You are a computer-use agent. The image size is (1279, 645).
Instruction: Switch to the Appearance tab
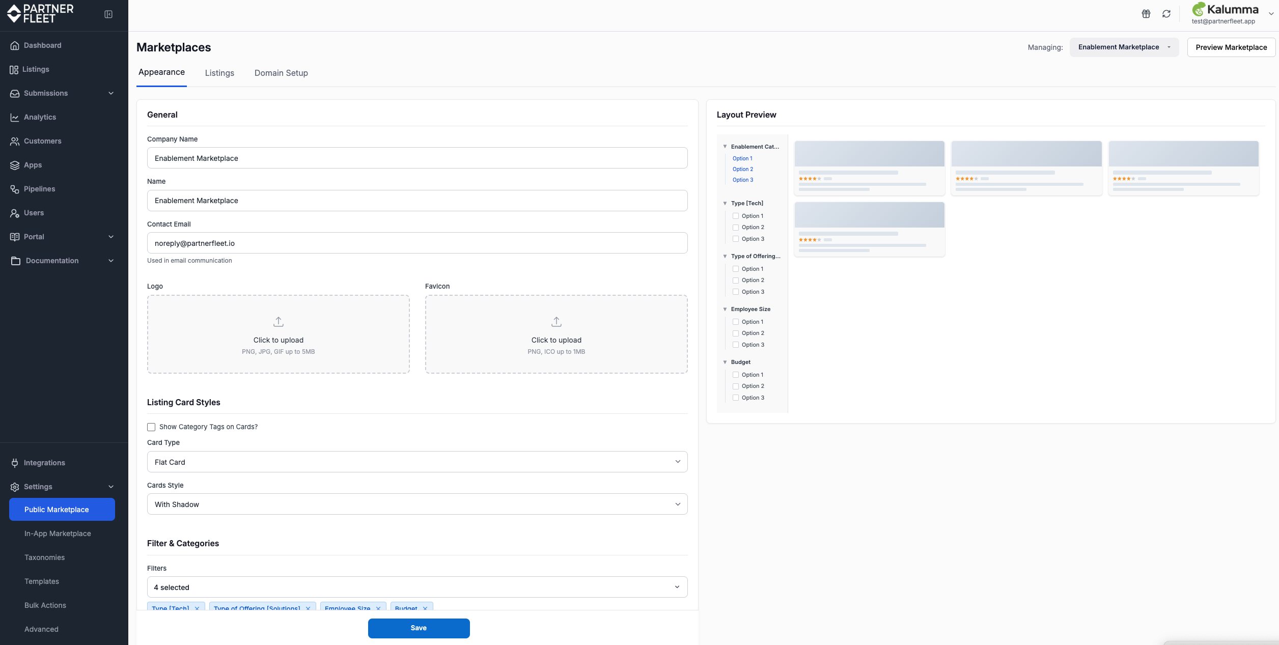coord(161,72)
